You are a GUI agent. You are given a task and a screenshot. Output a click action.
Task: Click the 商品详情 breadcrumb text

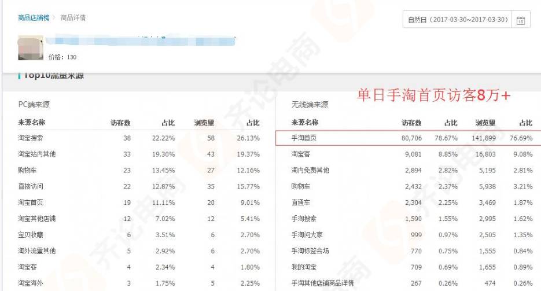pos(73,17)
